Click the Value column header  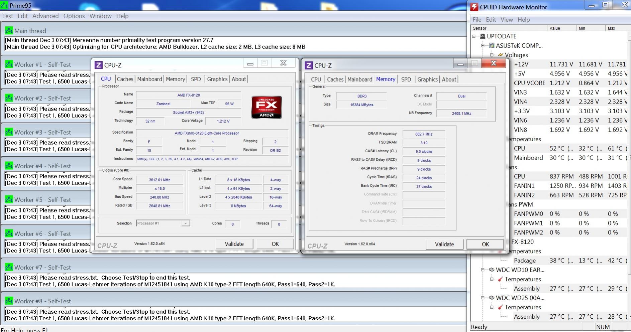561,28
